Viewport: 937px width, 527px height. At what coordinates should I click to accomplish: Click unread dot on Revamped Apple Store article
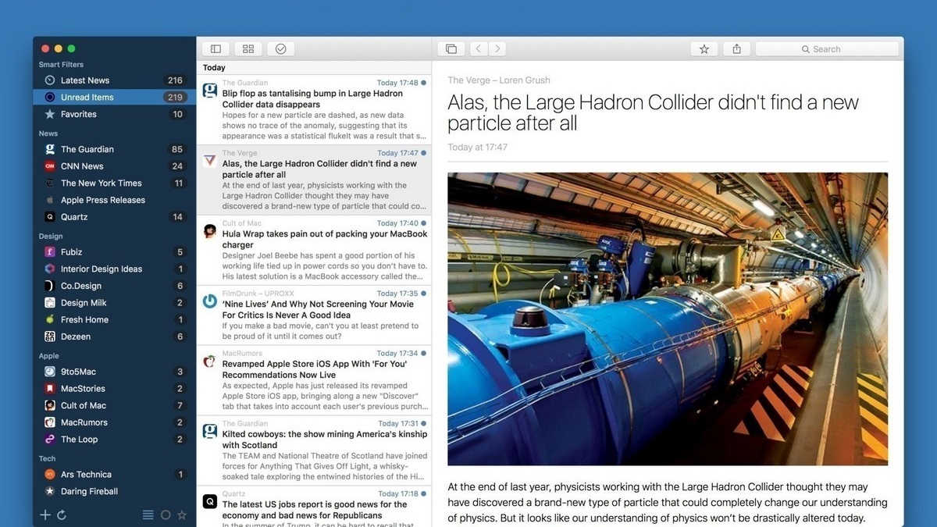(424, 354)
